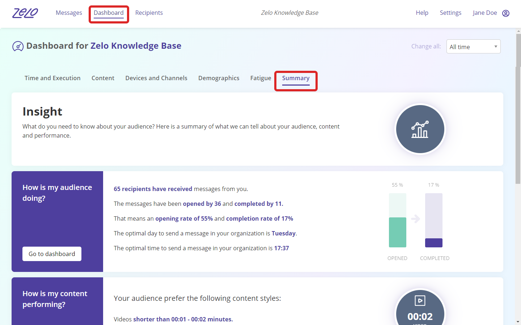521x325 pixels.
Task: Click the 'Dashboard for Zelo Knowledge Base' heading
Action: click(104, 46)
